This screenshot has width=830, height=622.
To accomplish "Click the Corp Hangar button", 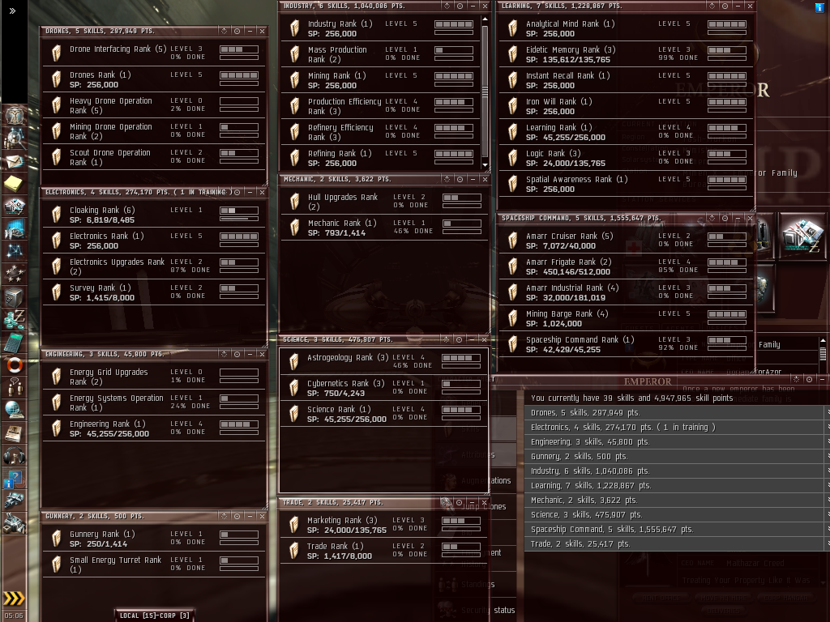I will [785, 599].
